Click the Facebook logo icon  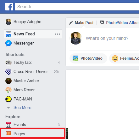(x=9, y=7)
